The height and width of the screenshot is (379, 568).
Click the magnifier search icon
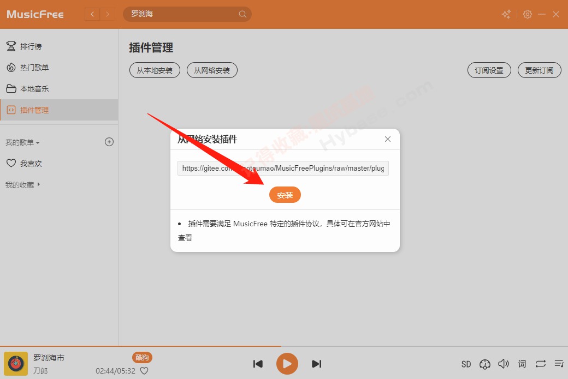[242, 14]
